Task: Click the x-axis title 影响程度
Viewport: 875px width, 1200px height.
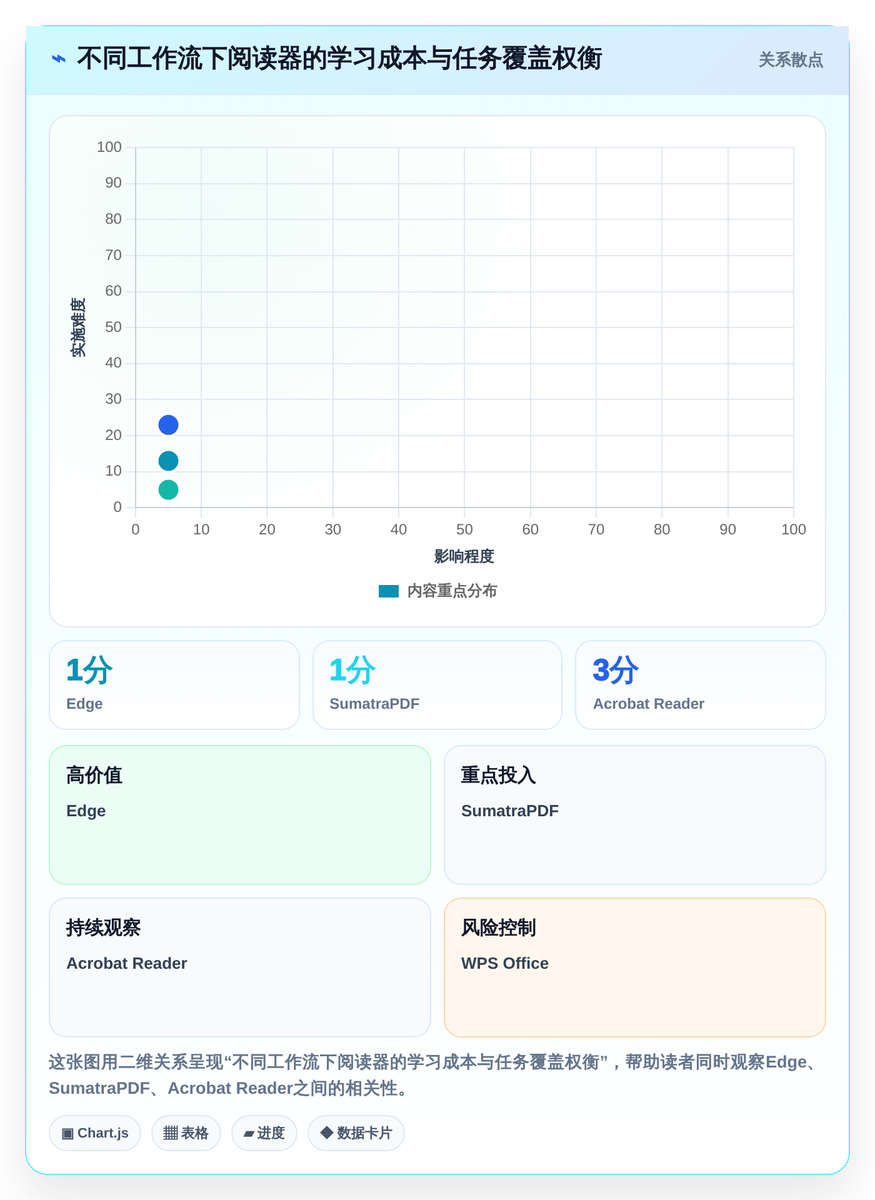Action: point(464,556)
